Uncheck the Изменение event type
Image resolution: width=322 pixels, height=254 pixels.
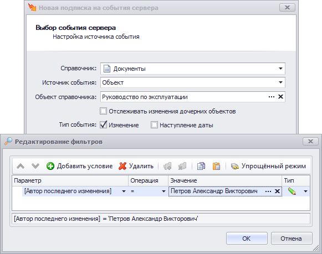coord(103,125)
